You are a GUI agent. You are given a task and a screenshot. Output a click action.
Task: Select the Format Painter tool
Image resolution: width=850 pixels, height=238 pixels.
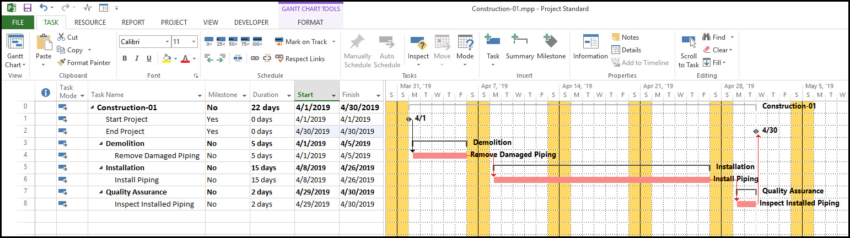pos(84,63)
